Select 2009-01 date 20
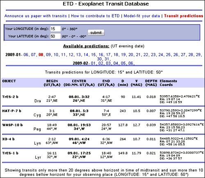205x178 pixels. (x=131, y=55)
